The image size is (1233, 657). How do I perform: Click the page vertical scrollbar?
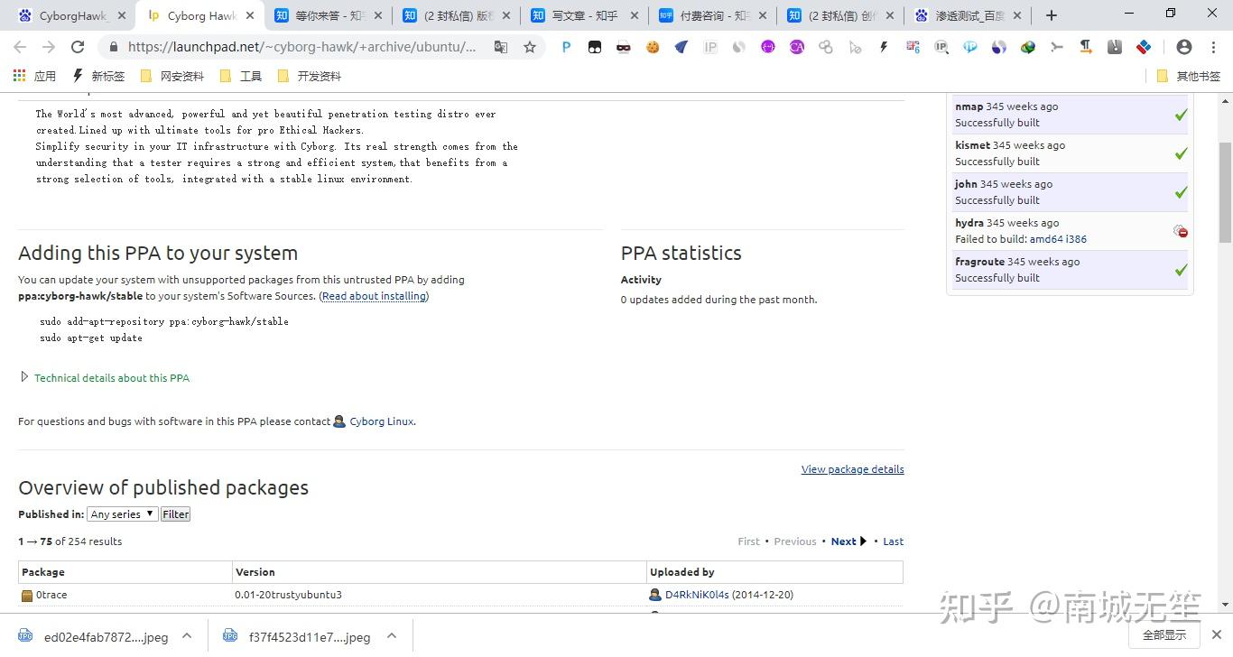coord(1225,192)
